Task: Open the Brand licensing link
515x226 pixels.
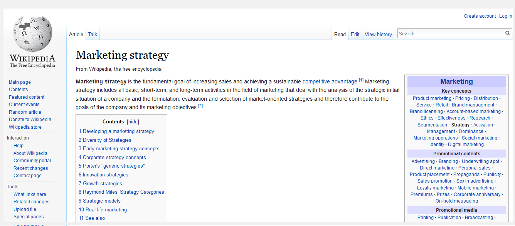Action: coord(426,111)
